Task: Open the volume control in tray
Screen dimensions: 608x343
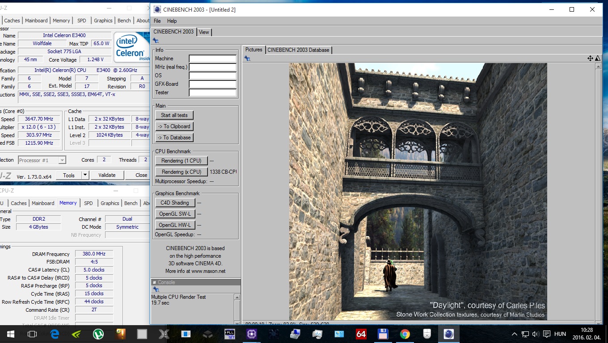Action: 535,334
